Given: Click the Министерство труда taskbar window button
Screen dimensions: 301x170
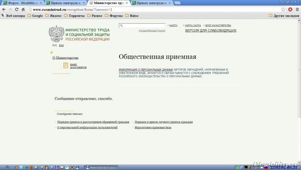Looking at the screenshot, I should click(x=101, y=168).
